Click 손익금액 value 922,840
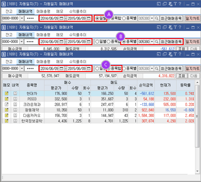This screenshot has height=182, width=201. (148, 110)
